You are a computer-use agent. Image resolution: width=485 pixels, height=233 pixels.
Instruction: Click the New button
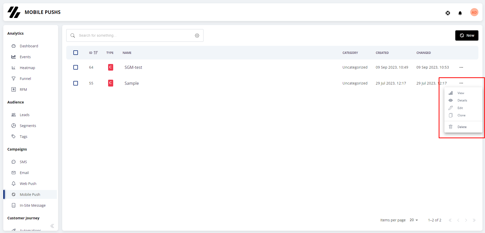[x=467, y=35]
